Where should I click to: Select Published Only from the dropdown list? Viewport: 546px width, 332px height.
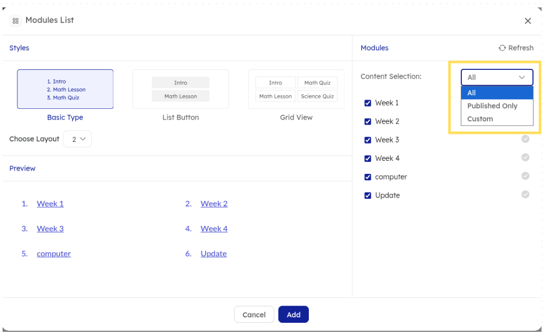point(492,106)
